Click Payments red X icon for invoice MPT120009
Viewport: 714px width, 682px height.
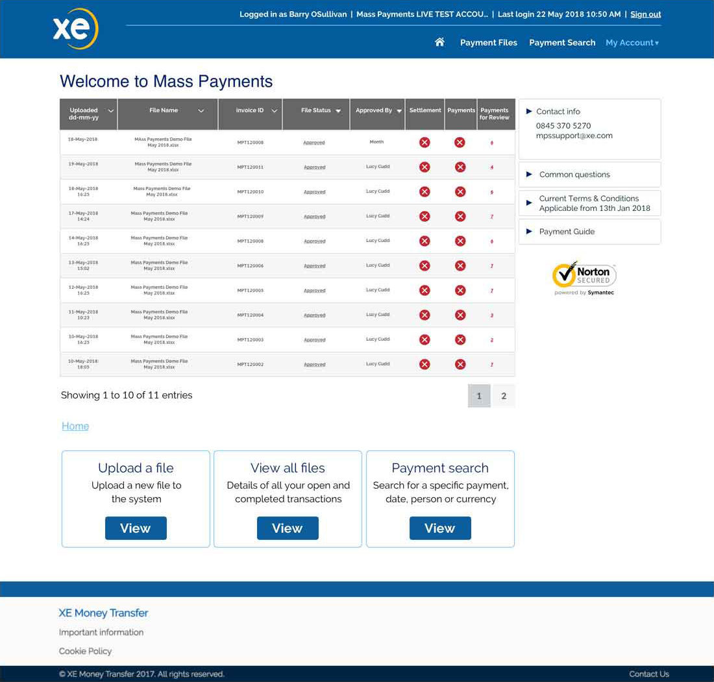point(460,216)
